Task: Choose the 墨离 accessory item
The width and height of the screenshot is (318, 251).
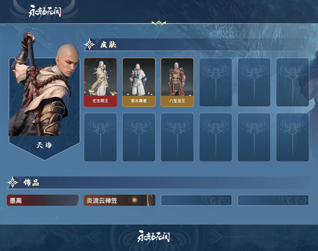Action: [x=43, y=200]
